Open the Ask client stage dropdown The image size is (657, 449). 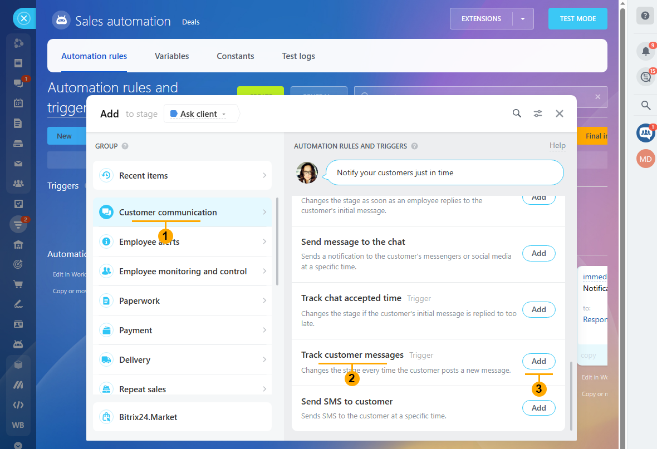coord(199,114)
